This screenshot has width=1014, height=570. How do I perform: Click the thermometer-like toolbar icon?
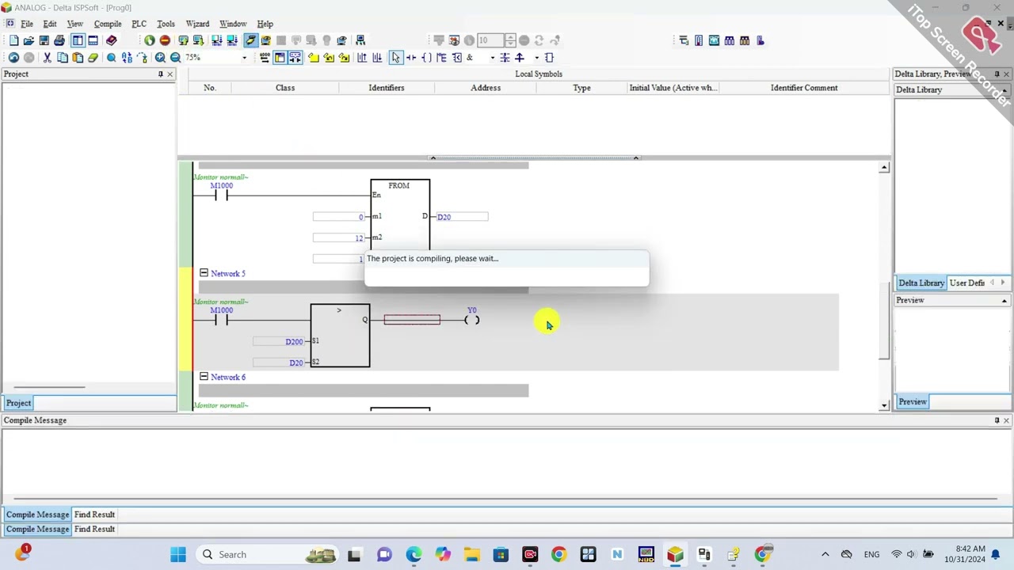click(x=699, y=40)
